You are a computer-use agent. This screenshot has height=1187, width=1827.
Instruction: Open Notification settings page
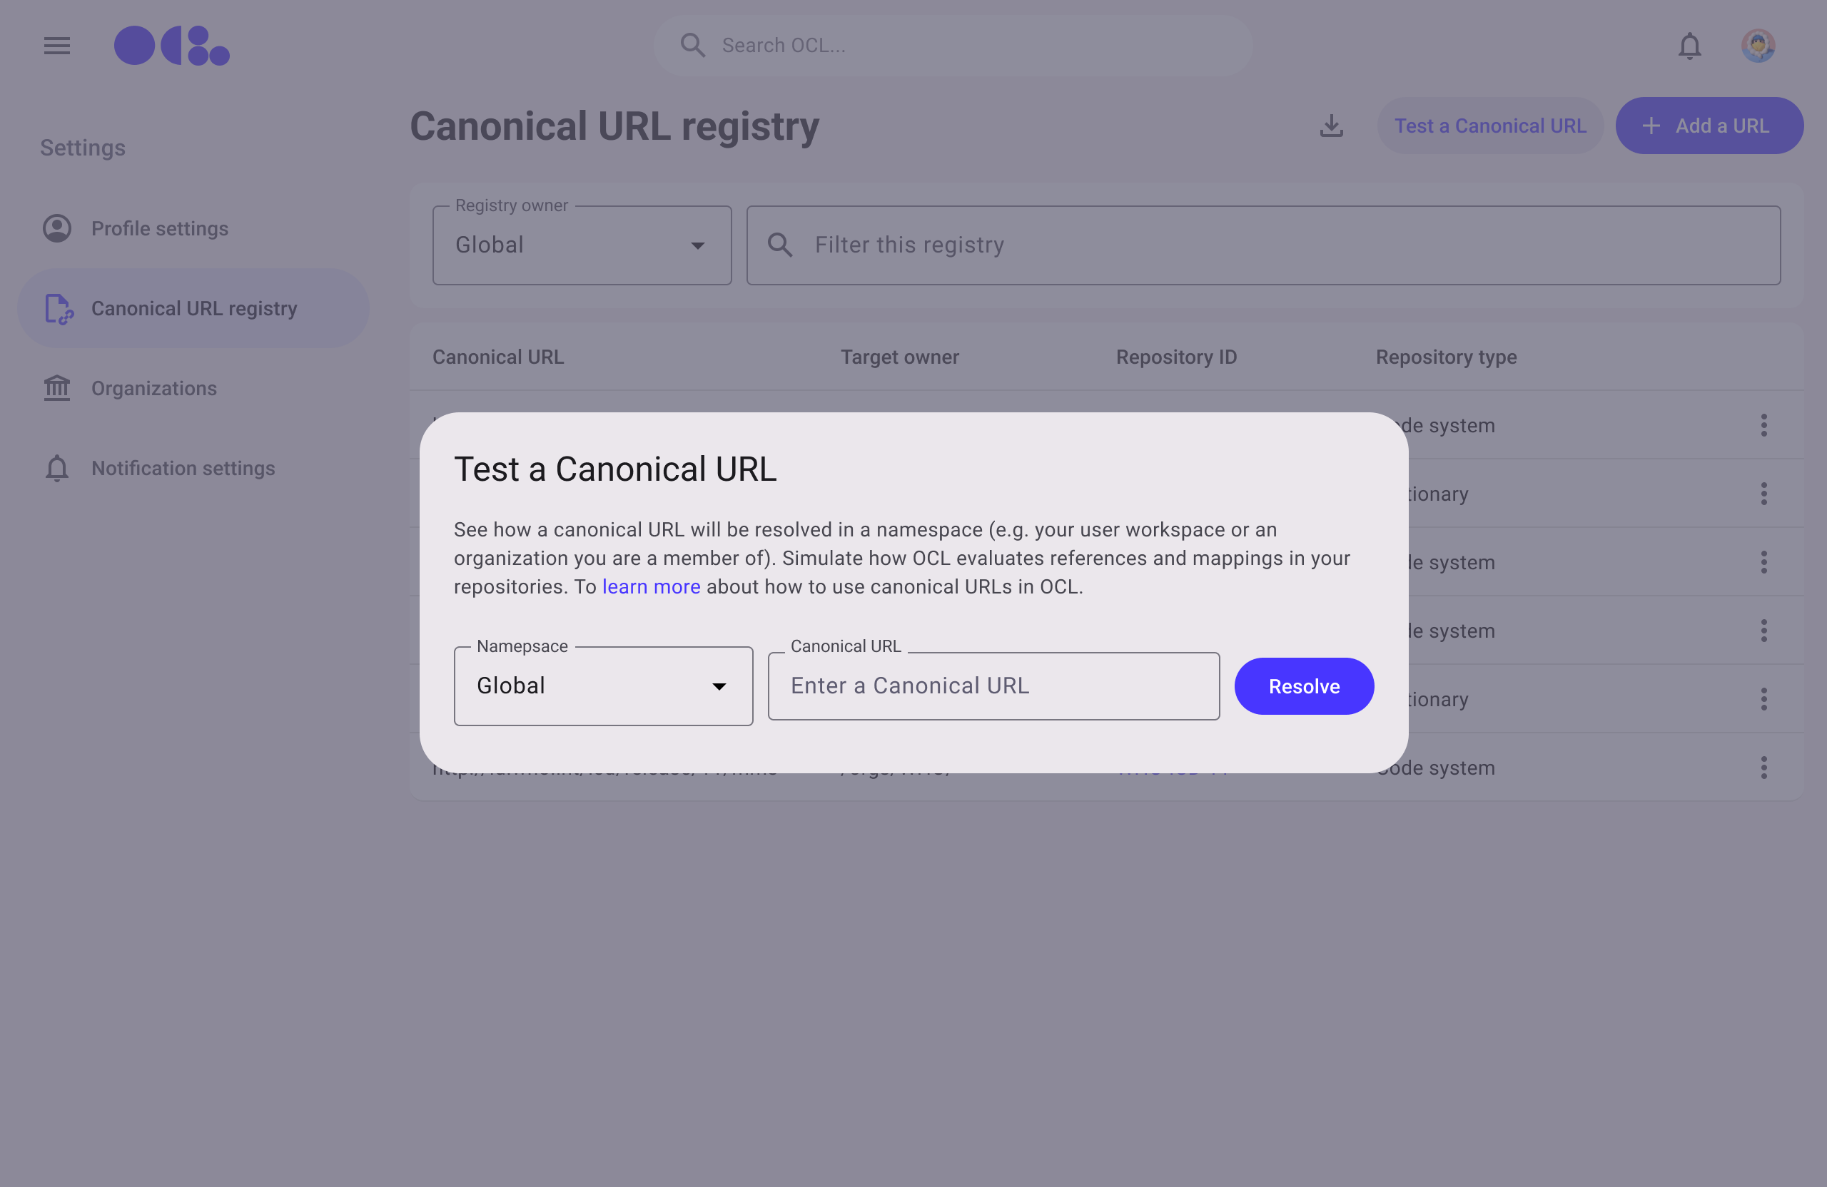183,468
